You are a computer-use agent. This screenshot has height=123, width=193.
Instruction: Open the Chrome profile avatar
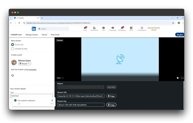click(179, 23)
